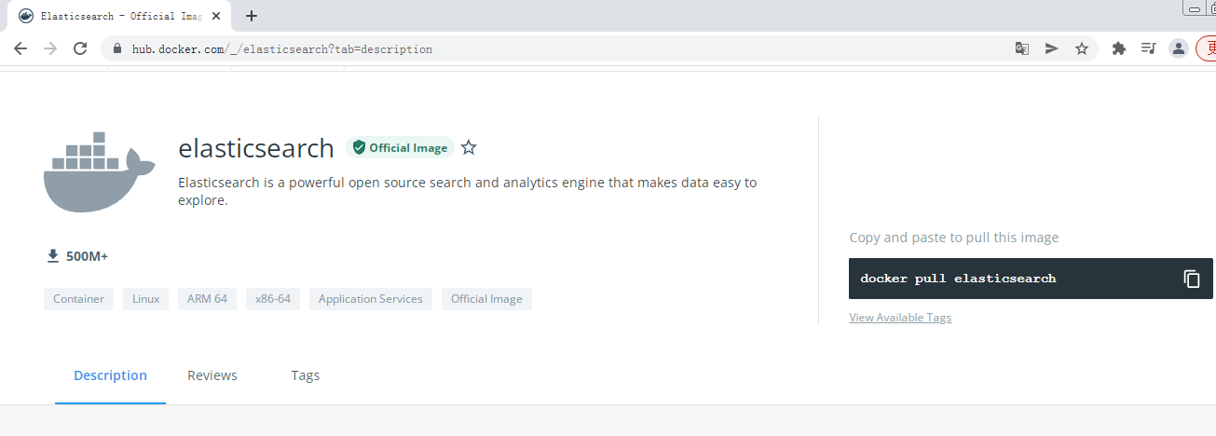Open Chrome extensions puzzle icon

1119,48
